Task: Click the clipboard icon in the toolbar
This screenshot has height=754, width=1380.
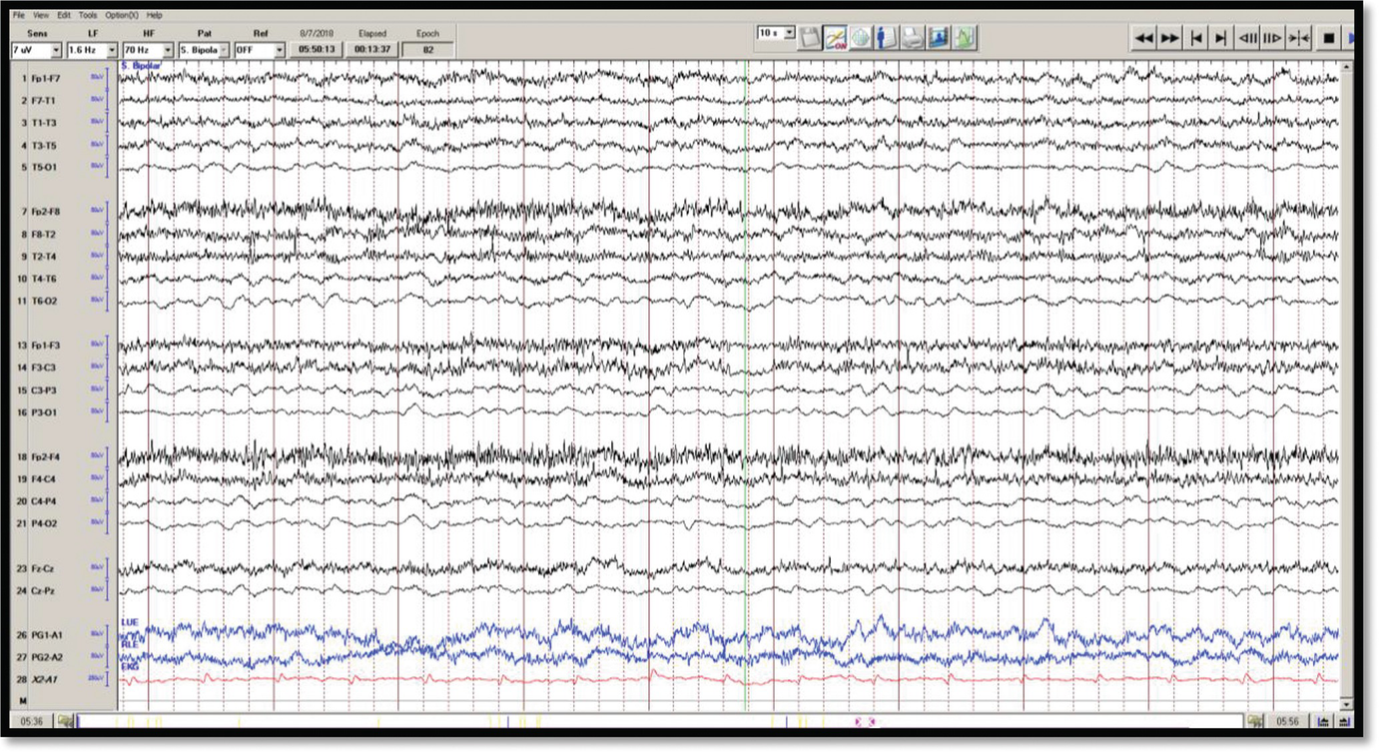Action: [810, 38]
